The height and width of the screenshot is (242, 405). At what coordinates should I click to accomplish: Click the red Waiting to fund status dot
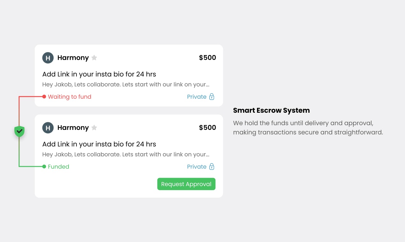click(x=44, y=96)
